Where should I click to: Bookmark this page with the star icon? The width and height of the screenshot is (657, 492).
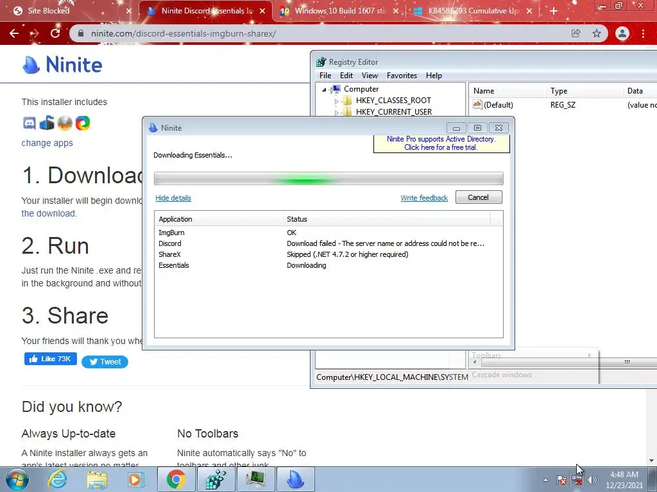(x=597, y=33)
